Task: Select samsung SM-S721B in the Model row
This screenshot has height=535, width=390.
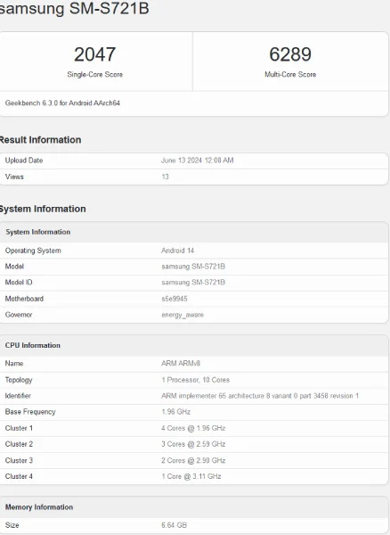Action: tap(193, 267)
